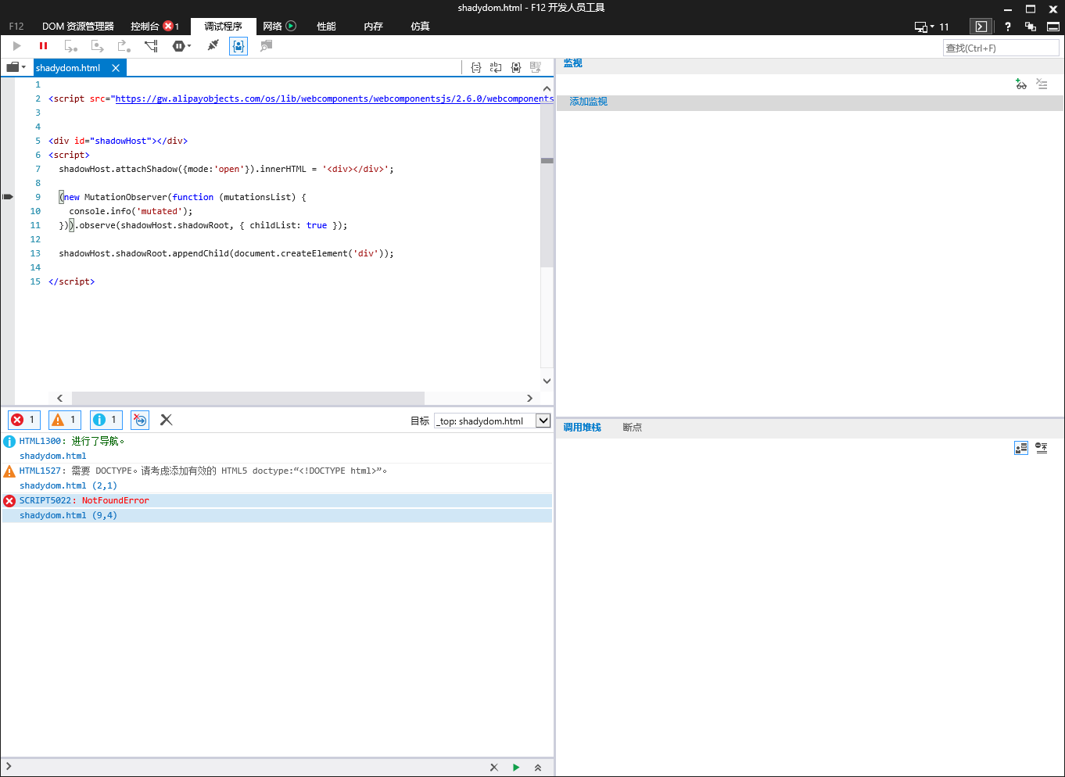Click the Step Into debugger icon
1065x777 pixels.
click(70, 46)
